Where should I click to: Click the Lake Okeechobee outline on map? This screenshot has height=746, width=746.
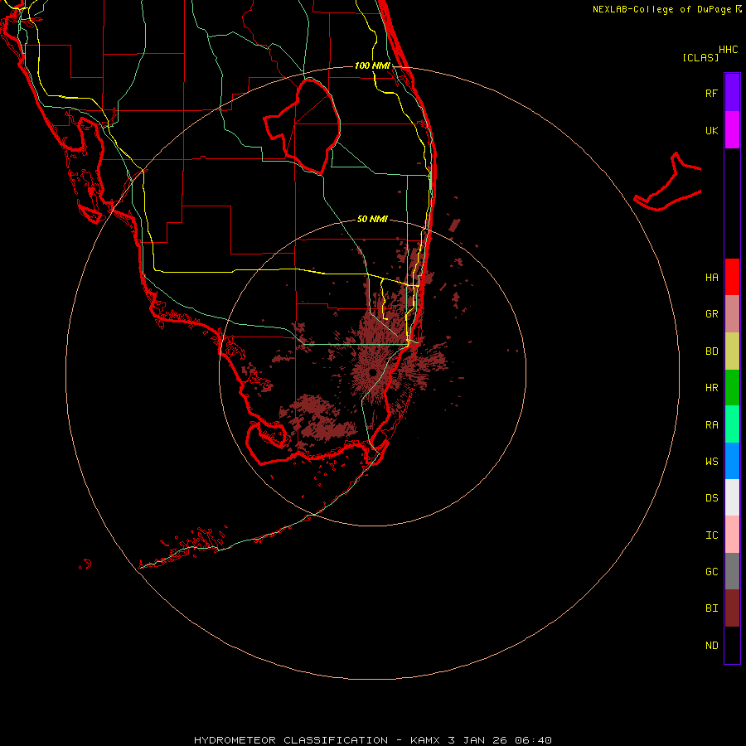pyautogui.click(x=302, y=126)
